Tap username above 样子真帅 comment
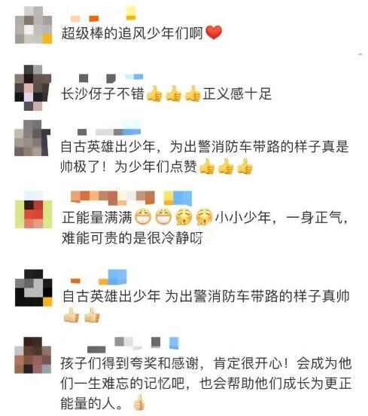 point(99,277)
